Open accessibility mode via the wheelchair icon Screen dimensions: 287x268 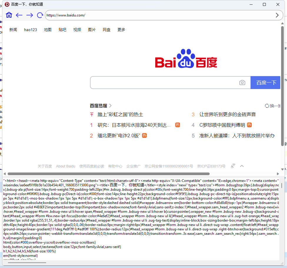coord(233,166)
